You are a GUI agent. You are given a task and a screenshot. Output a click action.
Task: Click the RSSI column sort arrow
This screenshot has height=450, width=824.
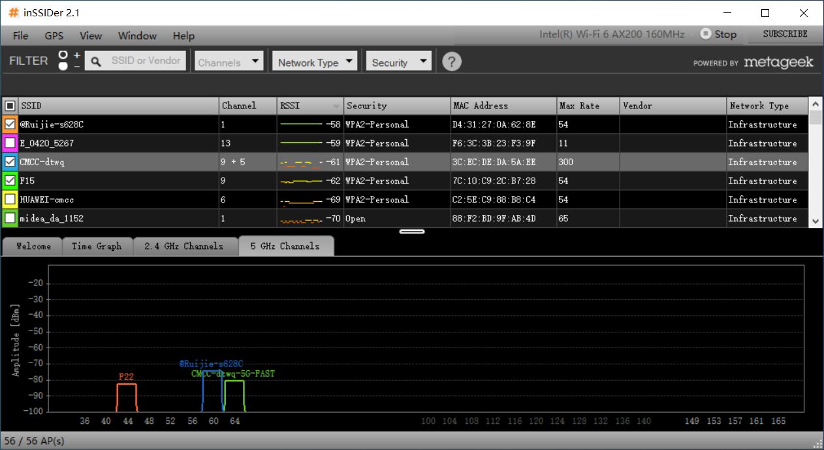[x=336, y=106]
